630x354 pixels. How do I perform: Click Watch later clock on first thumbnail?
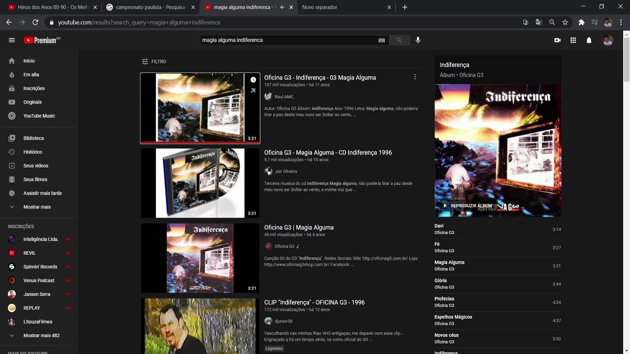click(253, 80)
